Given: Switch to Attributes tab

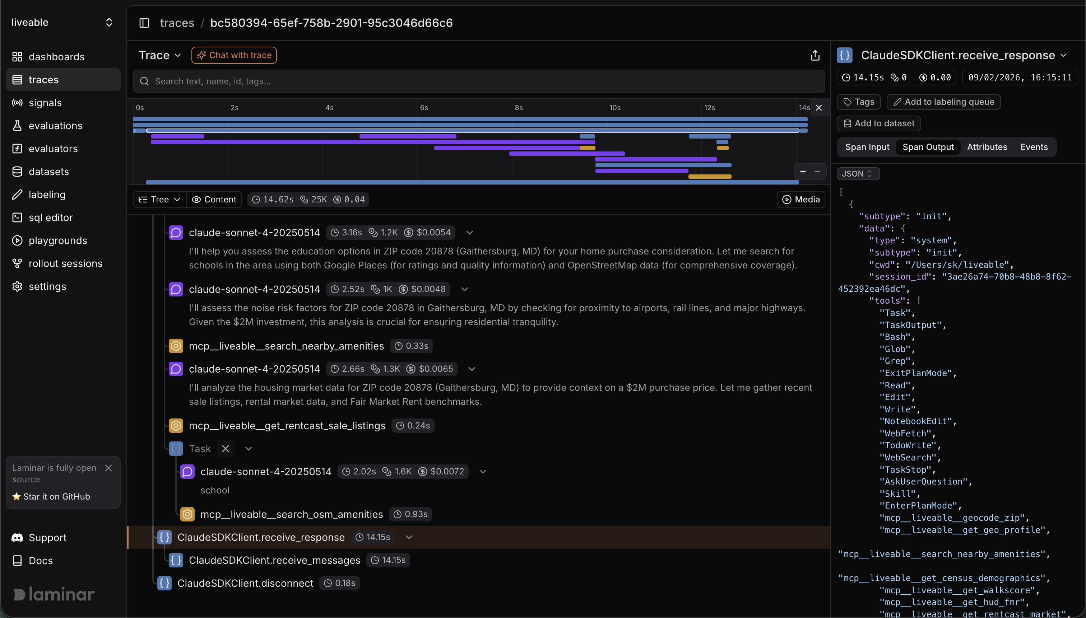Looking at the screenshot, I should [987, 147].
